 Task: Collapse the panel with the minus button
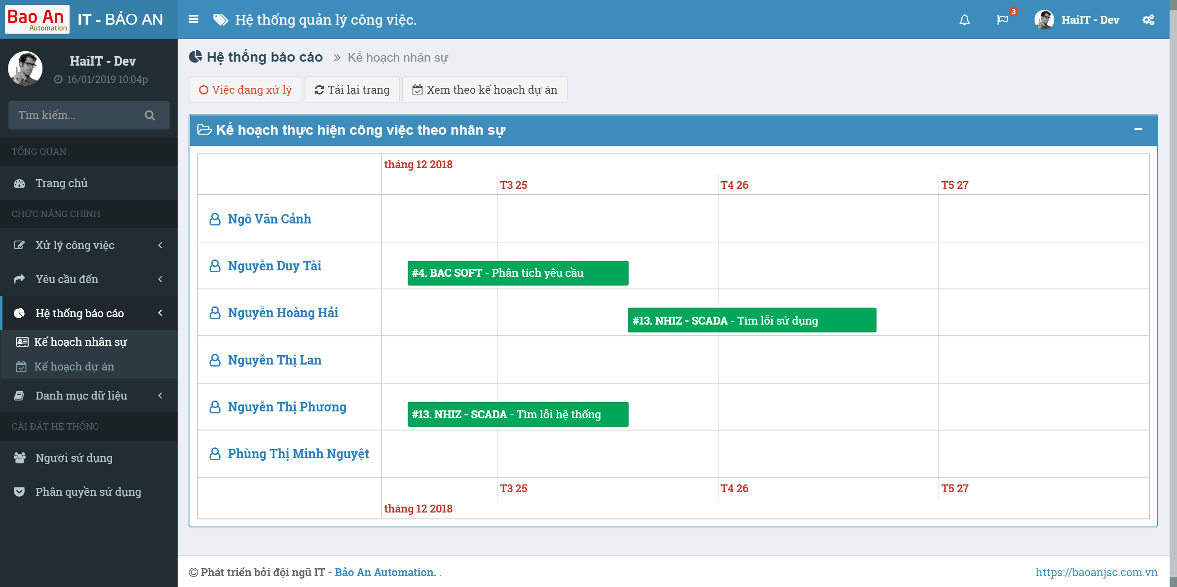coord(1138,129)
